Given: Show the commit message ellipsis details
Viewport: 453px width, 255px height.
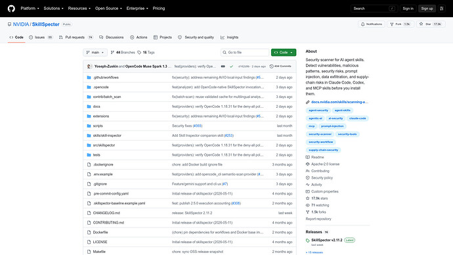Looking at the screenshot, I should [223, 66].
